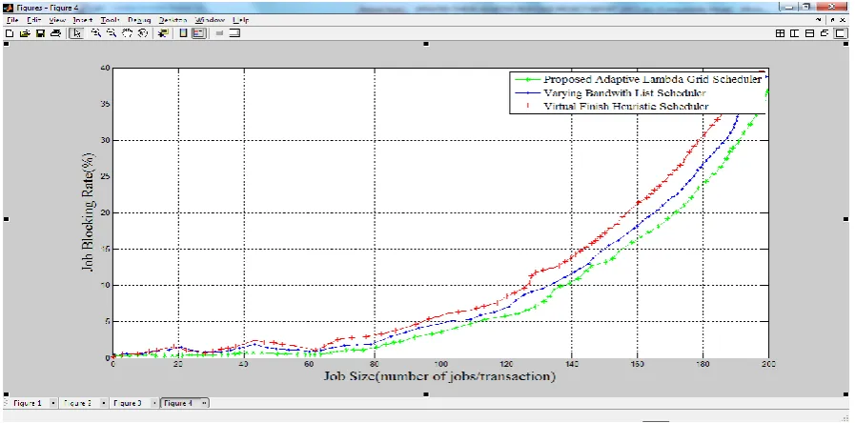Open the Edit menu
Viewport: 855px width, 423px height.
(33, 20)
